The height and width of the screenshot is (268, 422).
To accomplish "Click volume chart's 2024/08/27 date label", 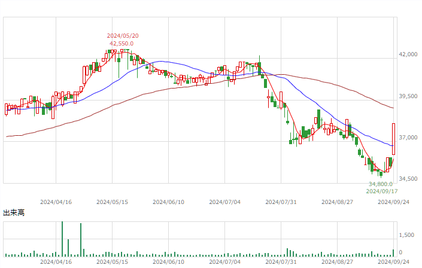I will 337,262.
